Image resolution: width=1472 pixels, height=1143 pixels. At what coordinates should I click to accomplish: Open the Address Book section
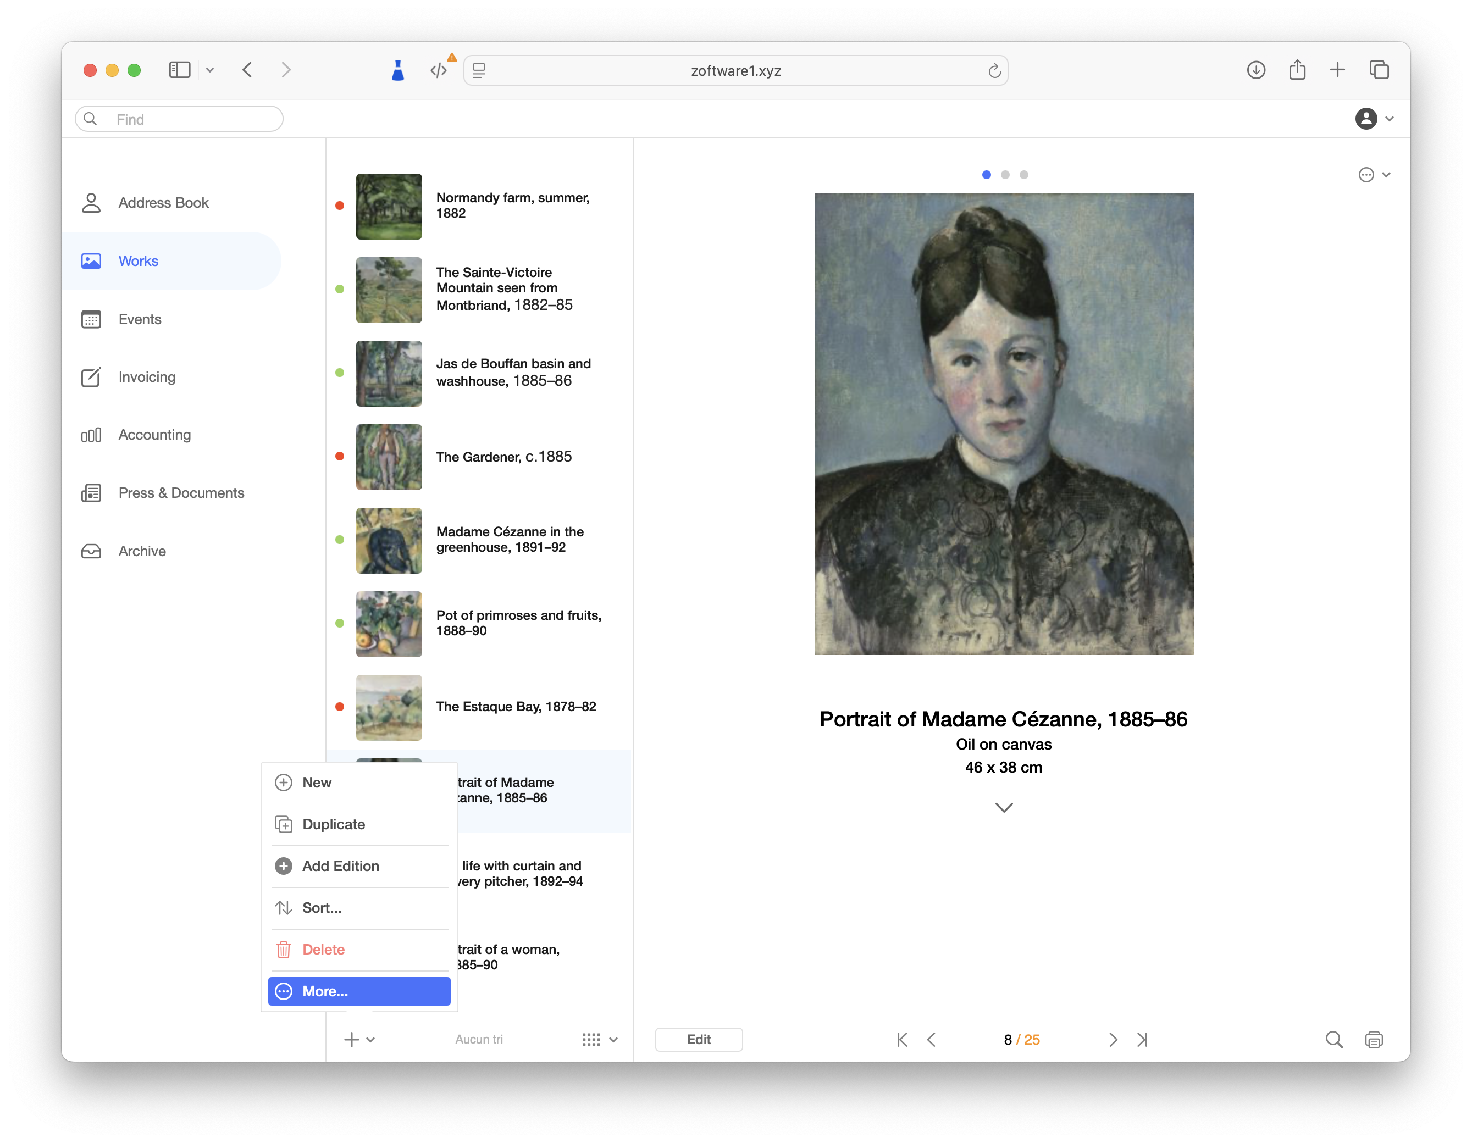tap(163, 202)
